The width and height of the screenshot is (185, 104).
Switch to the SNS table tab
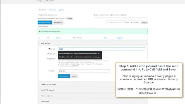[x=52, y=10]
